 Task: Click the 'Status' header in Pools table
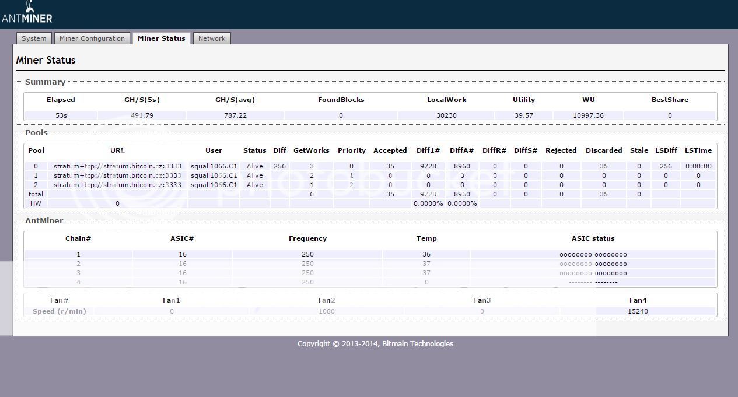click(x=254, y=150)
